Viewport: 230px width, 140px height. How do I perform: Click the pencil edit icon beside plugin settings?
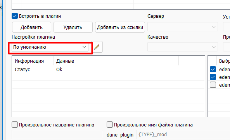tap(97, 47)
